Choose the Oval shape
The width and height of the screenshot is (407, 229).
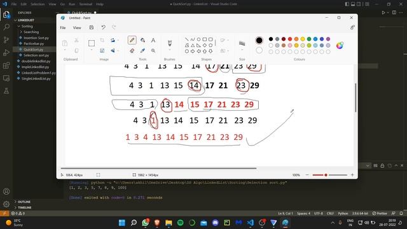(x=198, y=39)
